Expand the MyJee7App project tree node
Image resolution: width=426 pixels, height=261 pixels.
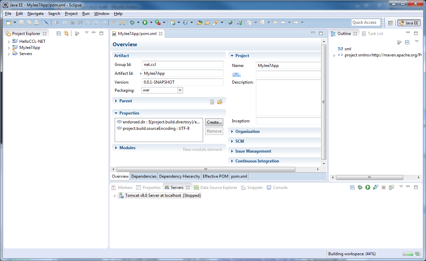point(9,48)
